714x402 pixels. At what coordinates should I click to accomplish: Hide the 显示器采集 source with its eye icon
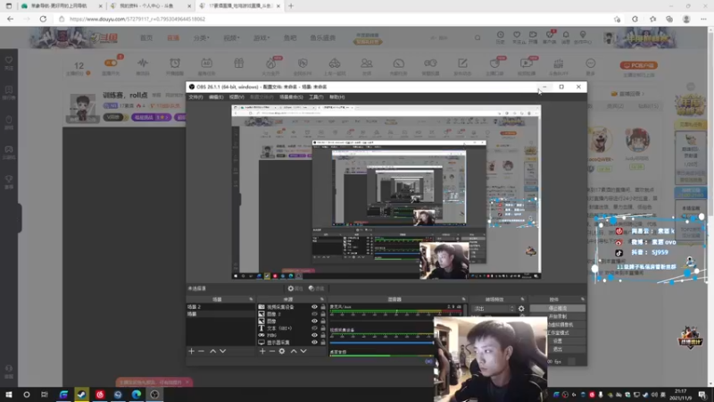click(314, 342)
